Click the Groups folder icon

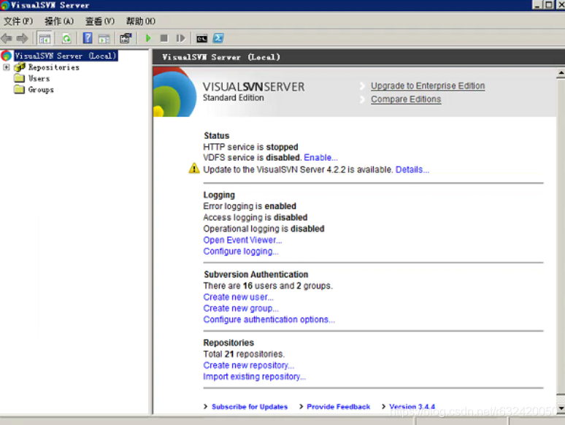pos(19,89)
